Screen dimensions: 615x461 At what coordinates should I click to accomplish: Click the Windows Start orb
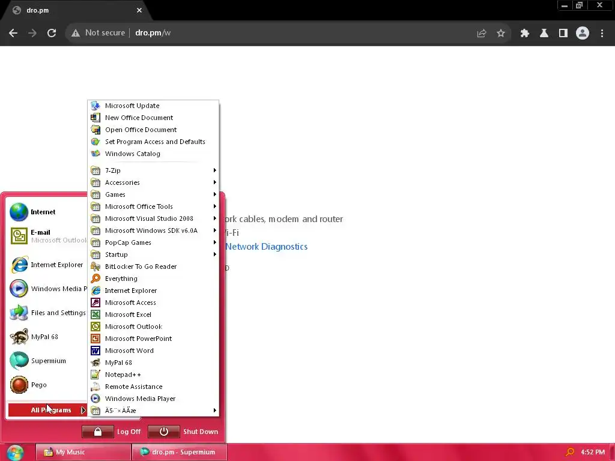(x=15, y=453)
